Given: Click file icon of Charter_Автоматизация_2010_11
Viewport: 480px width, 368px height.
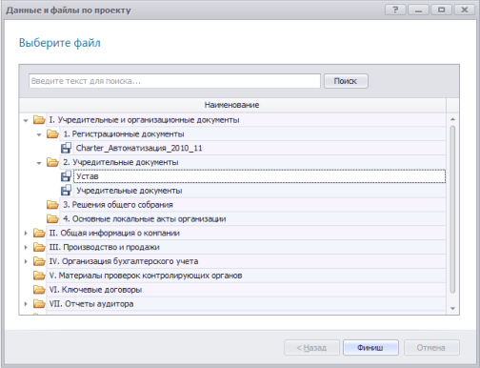Looking at the screenshot, I should tap(66, 148).
